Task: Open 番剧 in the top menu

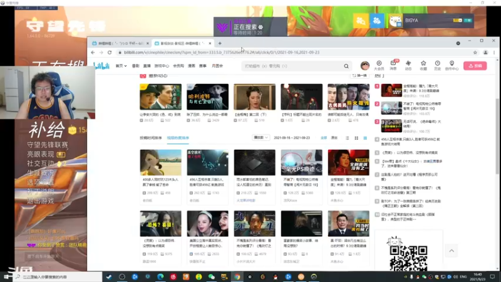Action: pyautogui.click(x=135, y=66)
